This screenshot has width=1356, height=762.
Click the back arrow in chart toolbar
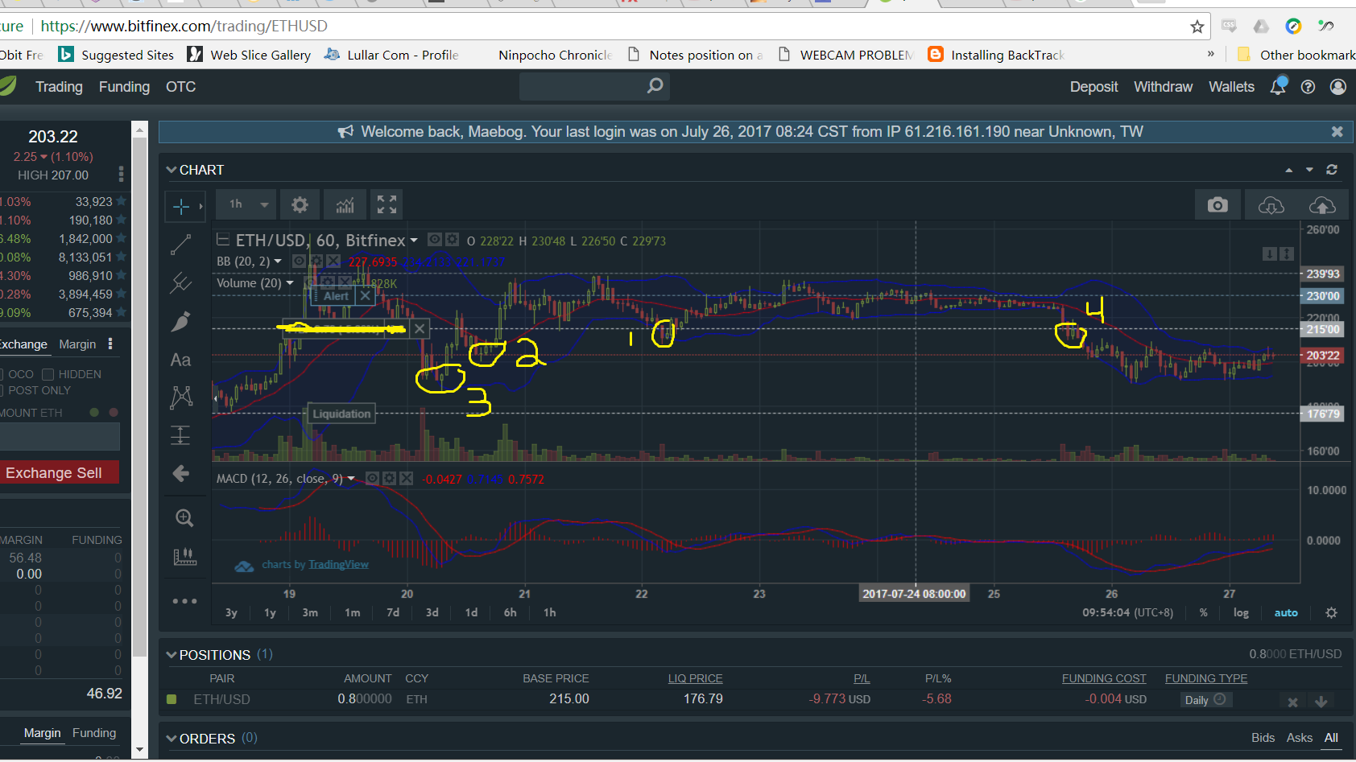pyautogui.click(x=181, y=473)
